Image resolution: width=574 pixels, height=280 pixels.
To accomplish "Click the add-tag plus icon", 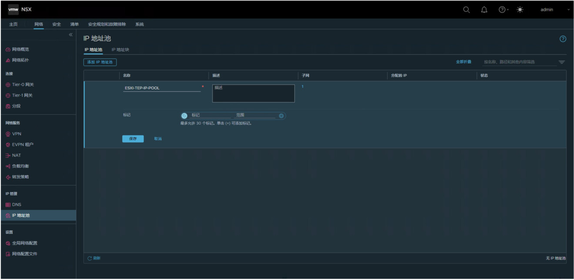I will (x=281, y=116).
